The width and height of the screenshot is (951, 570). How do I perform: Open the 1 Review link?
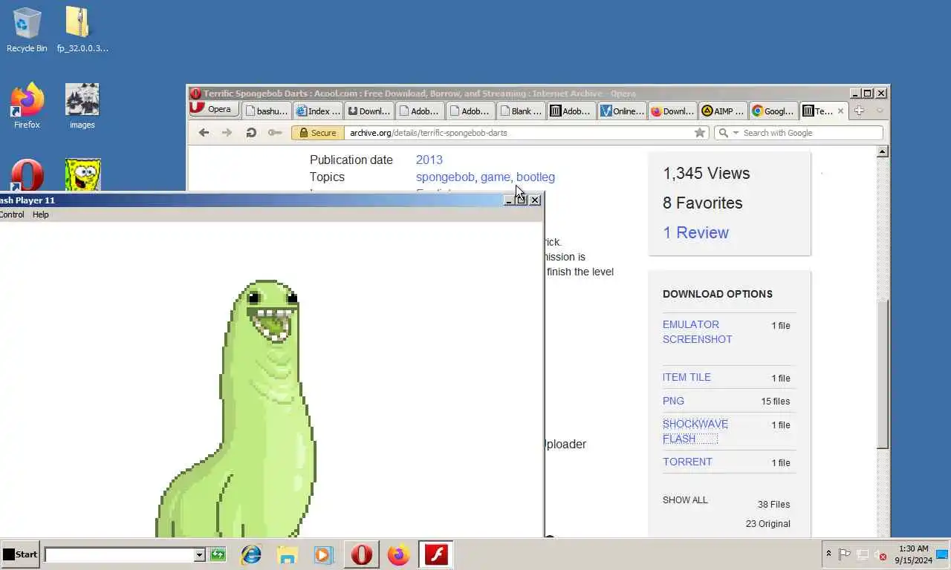tap(695, 232)
